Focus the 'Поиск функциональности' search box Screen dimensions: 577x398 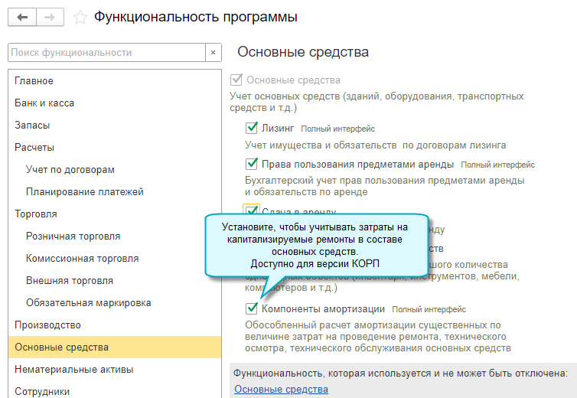click(x=106, y=53)
